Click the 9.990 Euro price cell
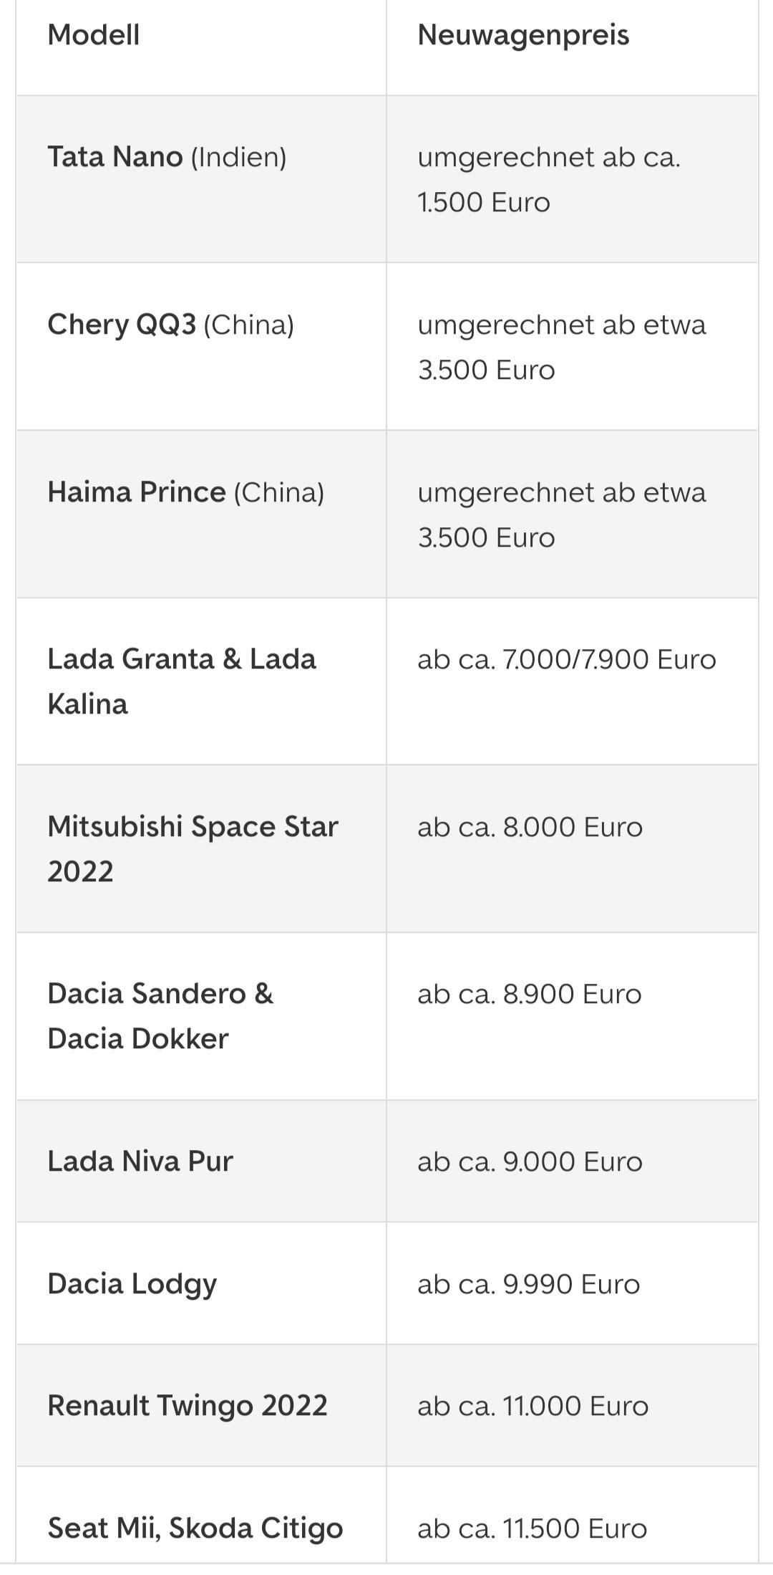The height and width of the screenshot is (1575, 773). (529, 1284)
